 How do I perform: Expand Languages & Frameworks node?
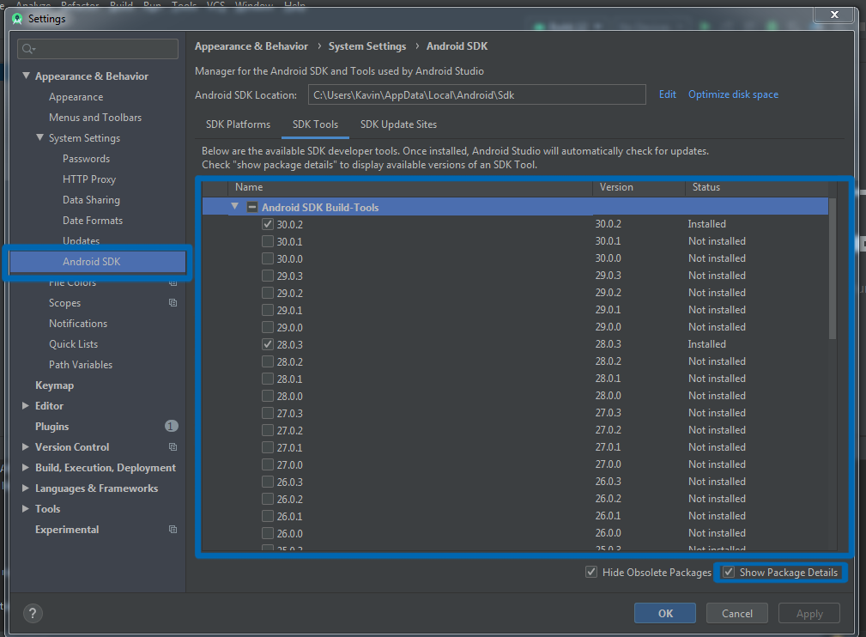(x=26, y=488)
